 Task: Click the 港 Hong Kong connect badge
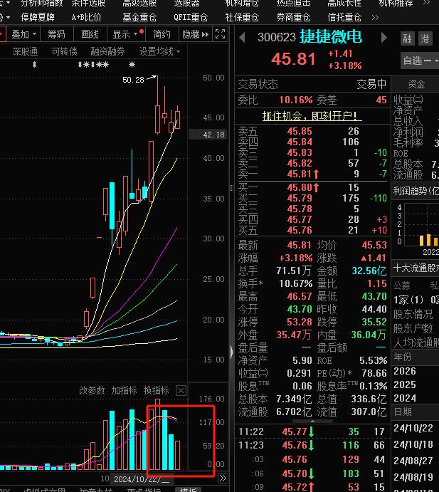pos(425,38)
